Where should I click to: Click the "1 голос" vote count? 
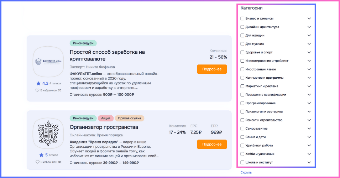pos(53,155)
